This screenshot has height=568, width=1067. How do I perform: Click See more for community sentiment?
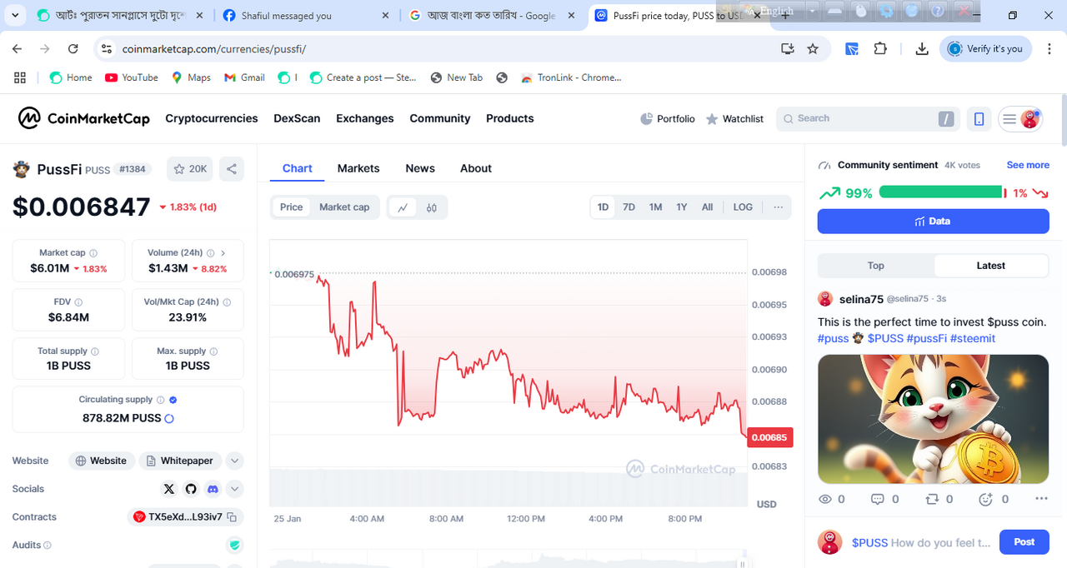click(1028, 165)
